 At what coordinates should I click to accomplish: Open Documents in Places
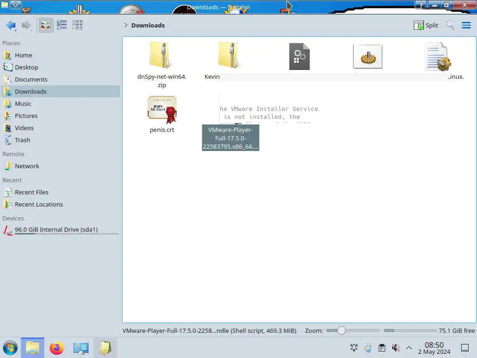pyautogui.click(x=61, y=79)
